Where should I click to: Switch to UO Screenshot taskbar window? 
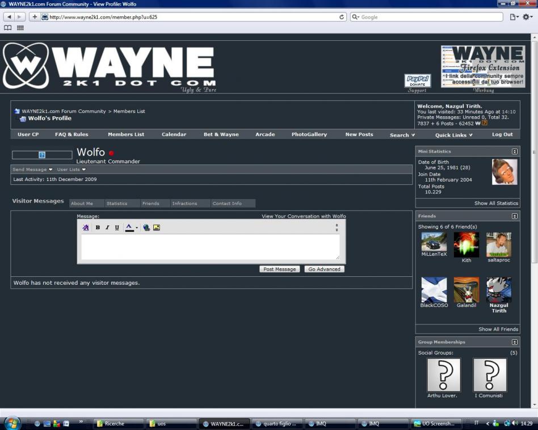tap(435, 424)
